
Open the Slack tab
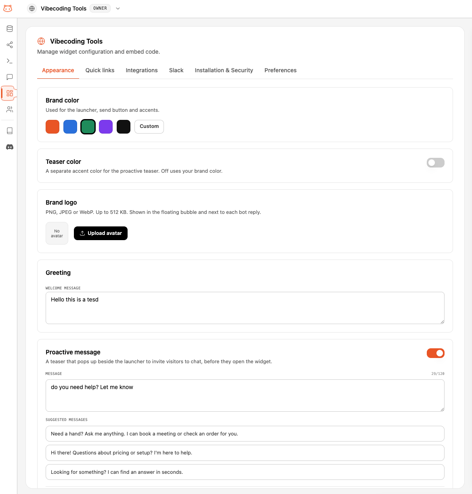pyautogui.click(x=176, y=70)
